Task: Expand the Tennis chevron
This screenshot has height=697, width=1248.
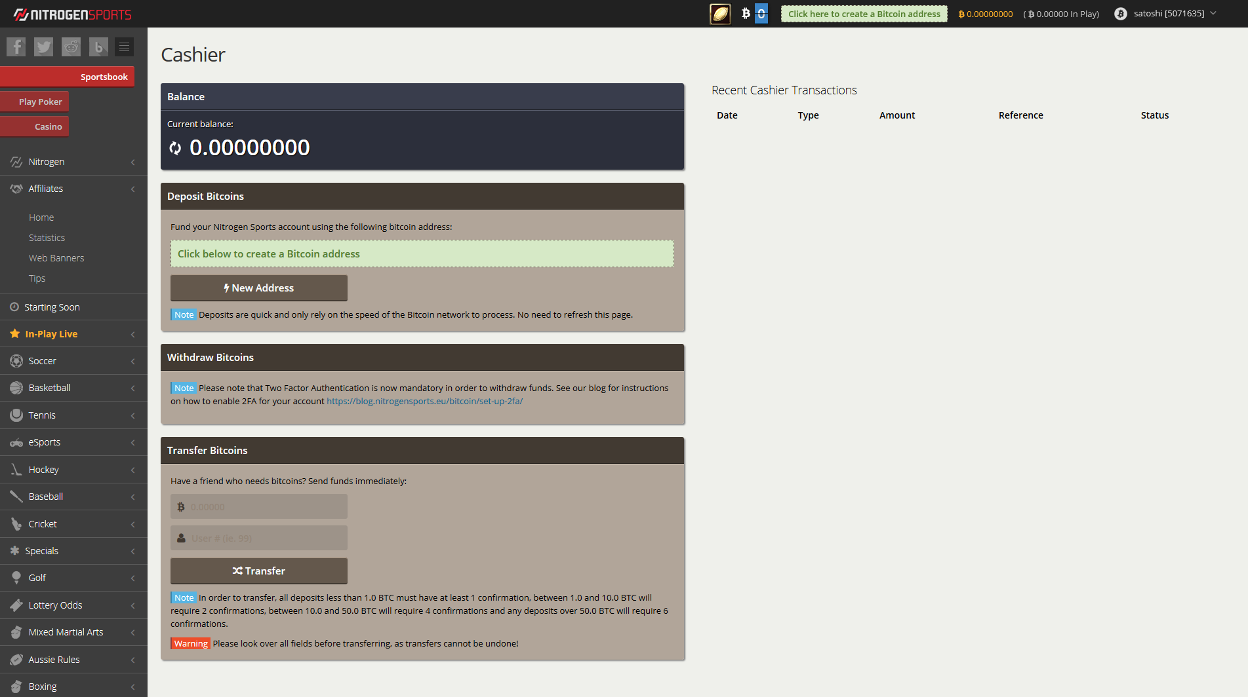Action: tap(133, 415)
